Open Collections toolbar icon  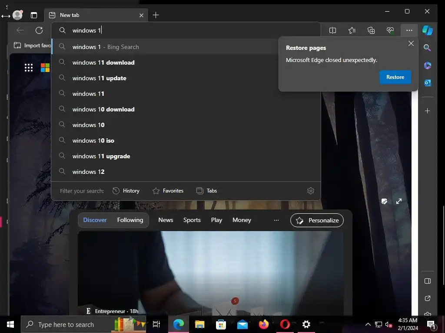(x=371, y=30)
